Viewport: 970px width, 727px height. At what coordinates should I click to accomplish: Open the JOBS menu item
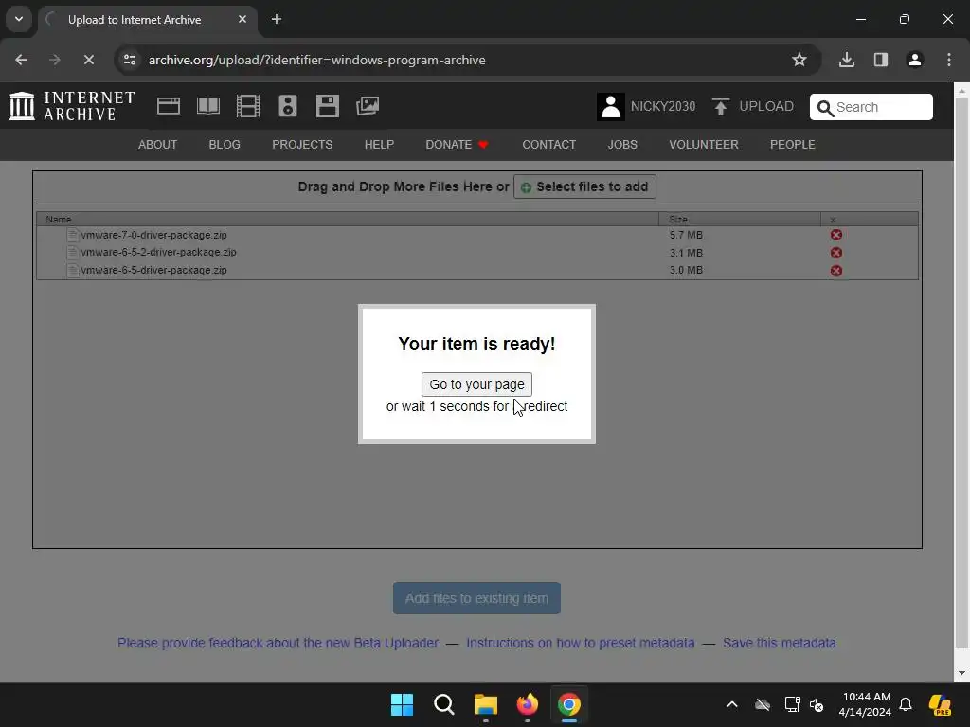pos(622,145)
